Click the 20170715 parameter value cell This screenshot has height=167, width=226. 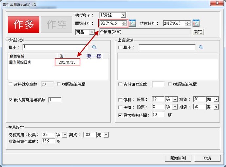click(x=67, y=62)
